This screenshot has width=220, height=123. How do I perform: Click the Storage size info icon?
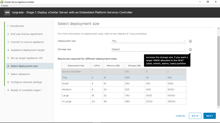[x=190, y=50]
